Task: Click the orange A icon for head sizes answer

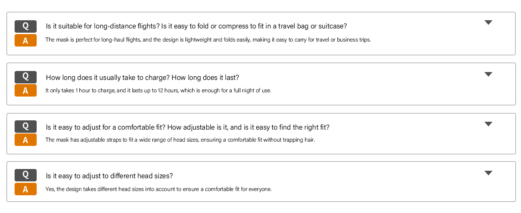Action: coord(25,189)
